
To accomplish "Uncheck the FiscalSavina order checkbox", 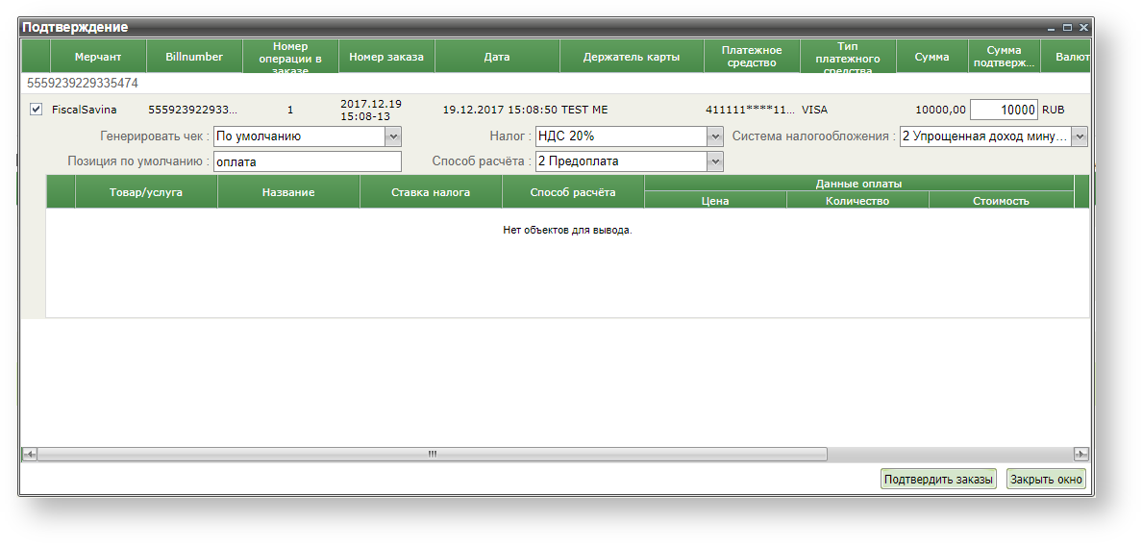I will [37, 110].
